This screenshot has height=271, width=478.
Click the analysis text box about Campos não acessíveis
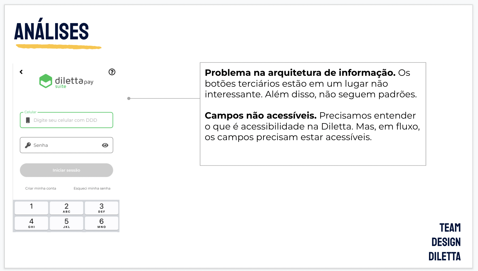click(313, 126)
